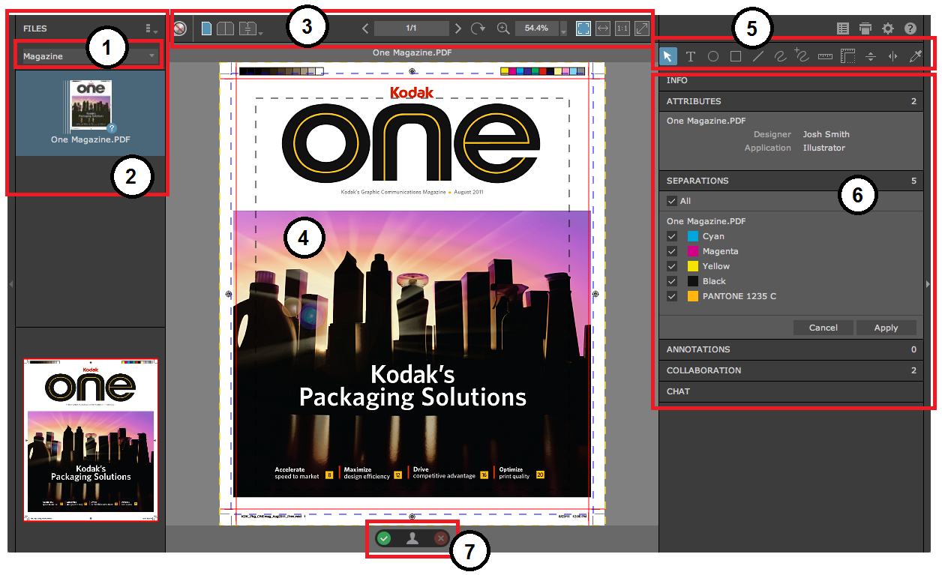
Task: Select the Text annotation tool
Action: click(x=691, y=56)
